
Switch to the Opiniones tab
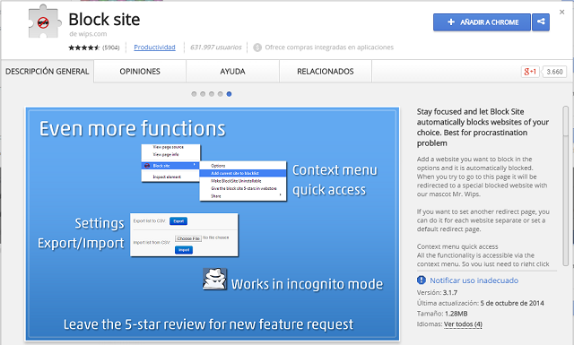pyautogui.click(x=140, y=72)
